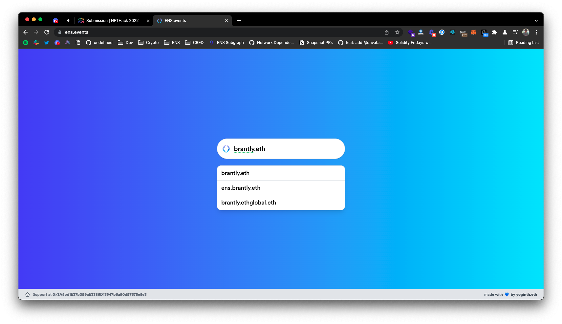Viewport: 562px width, 324px height.
Task: Choose the brantly.eth suggestion
Action: tap(281, 173)
